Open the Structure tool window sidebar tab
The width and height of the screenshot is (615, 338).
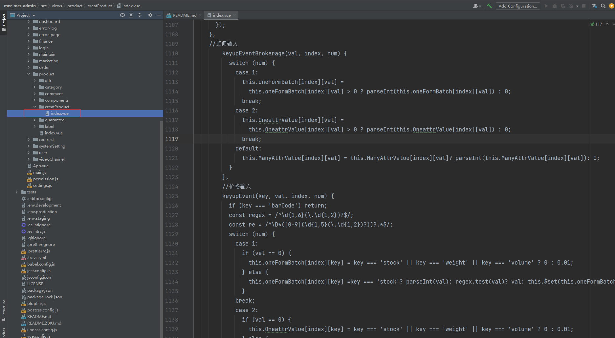point(4,310)
